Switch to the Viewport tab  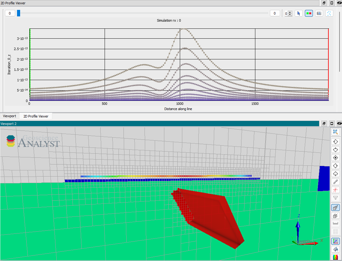(x=10, y=116)
